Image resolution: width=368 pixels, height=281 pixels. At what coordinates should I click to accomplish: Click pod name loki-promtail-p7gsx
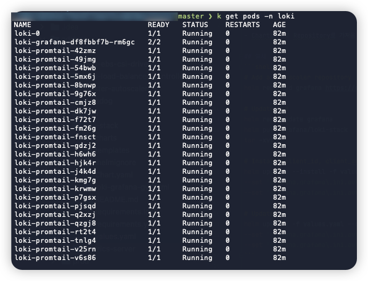coord(55,197)
